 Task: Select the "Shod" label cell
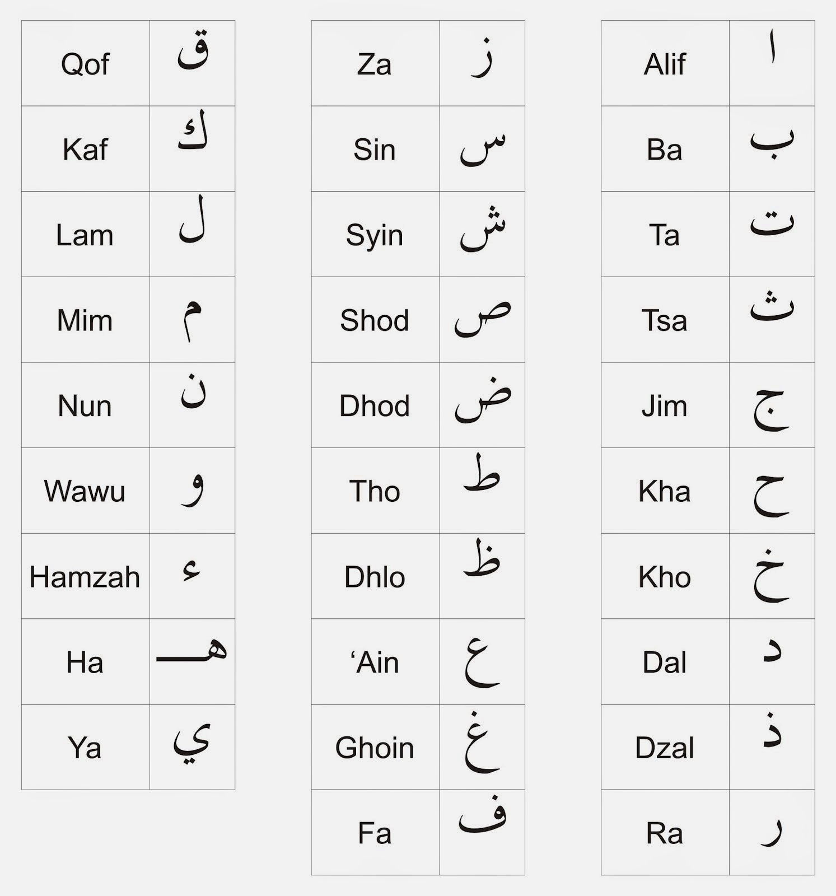click(375, 320)
